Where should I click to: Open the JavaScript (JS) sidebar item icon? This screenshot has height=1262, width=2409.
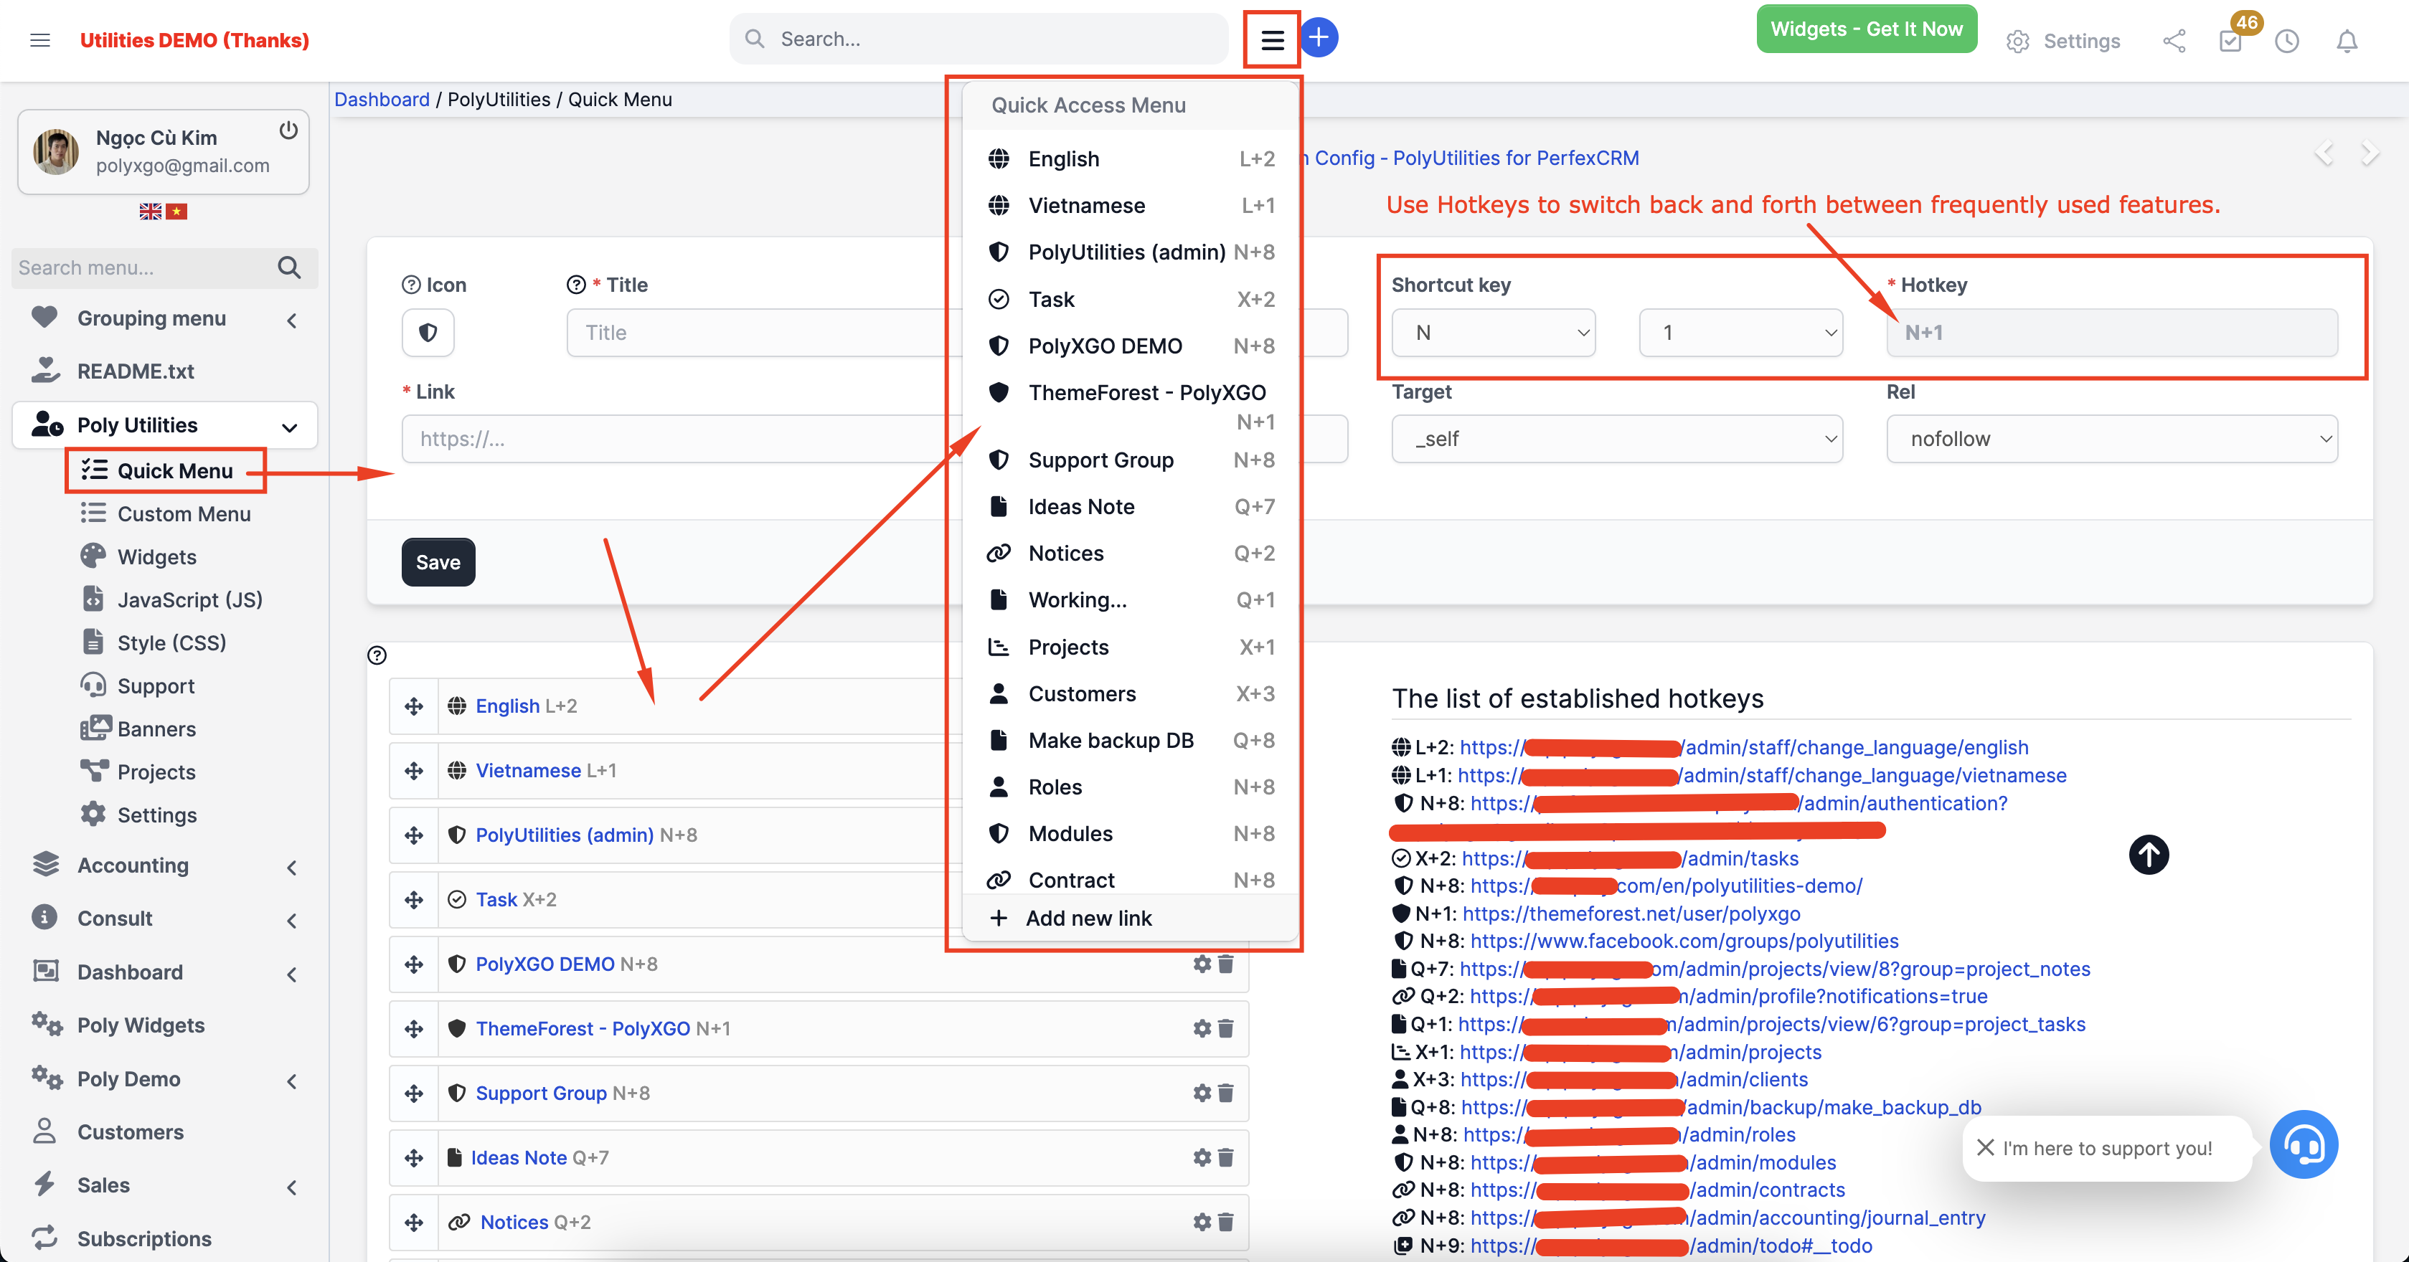95,599
